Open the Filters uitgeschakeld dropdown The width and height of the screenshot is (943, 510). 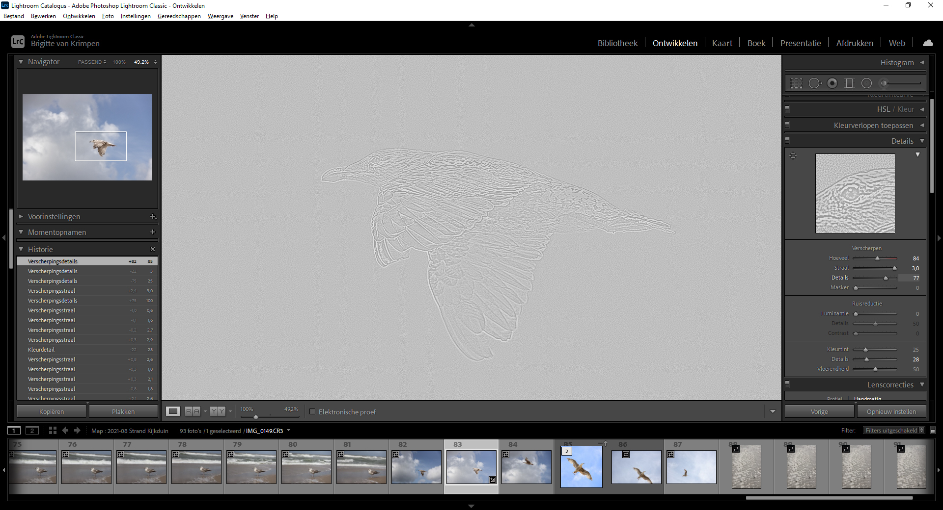[894, 431]
